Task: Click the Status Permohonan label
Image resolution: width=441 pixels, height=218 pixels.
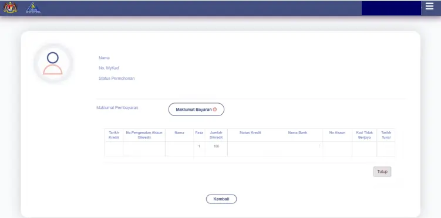Action: 116,79
